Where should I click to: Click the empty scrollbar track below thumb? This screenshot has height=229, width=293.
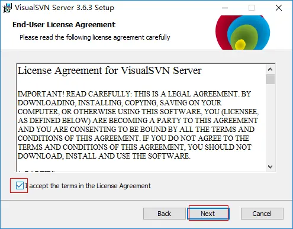click(270, 123)
